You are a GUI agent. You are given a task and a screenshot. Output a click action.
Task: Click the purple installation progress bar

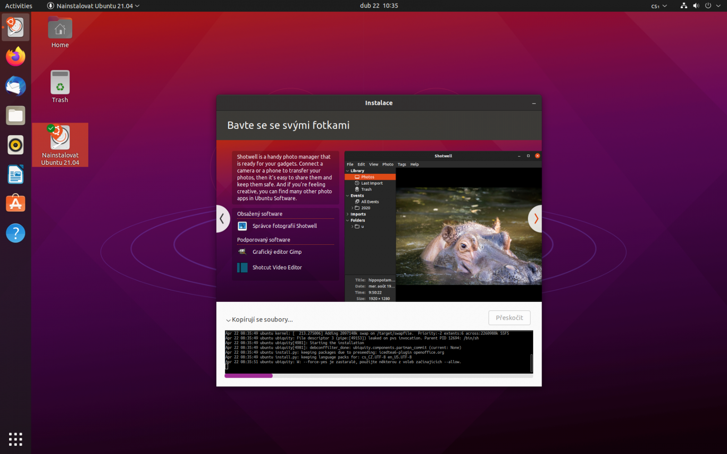[x=248, y=375]
